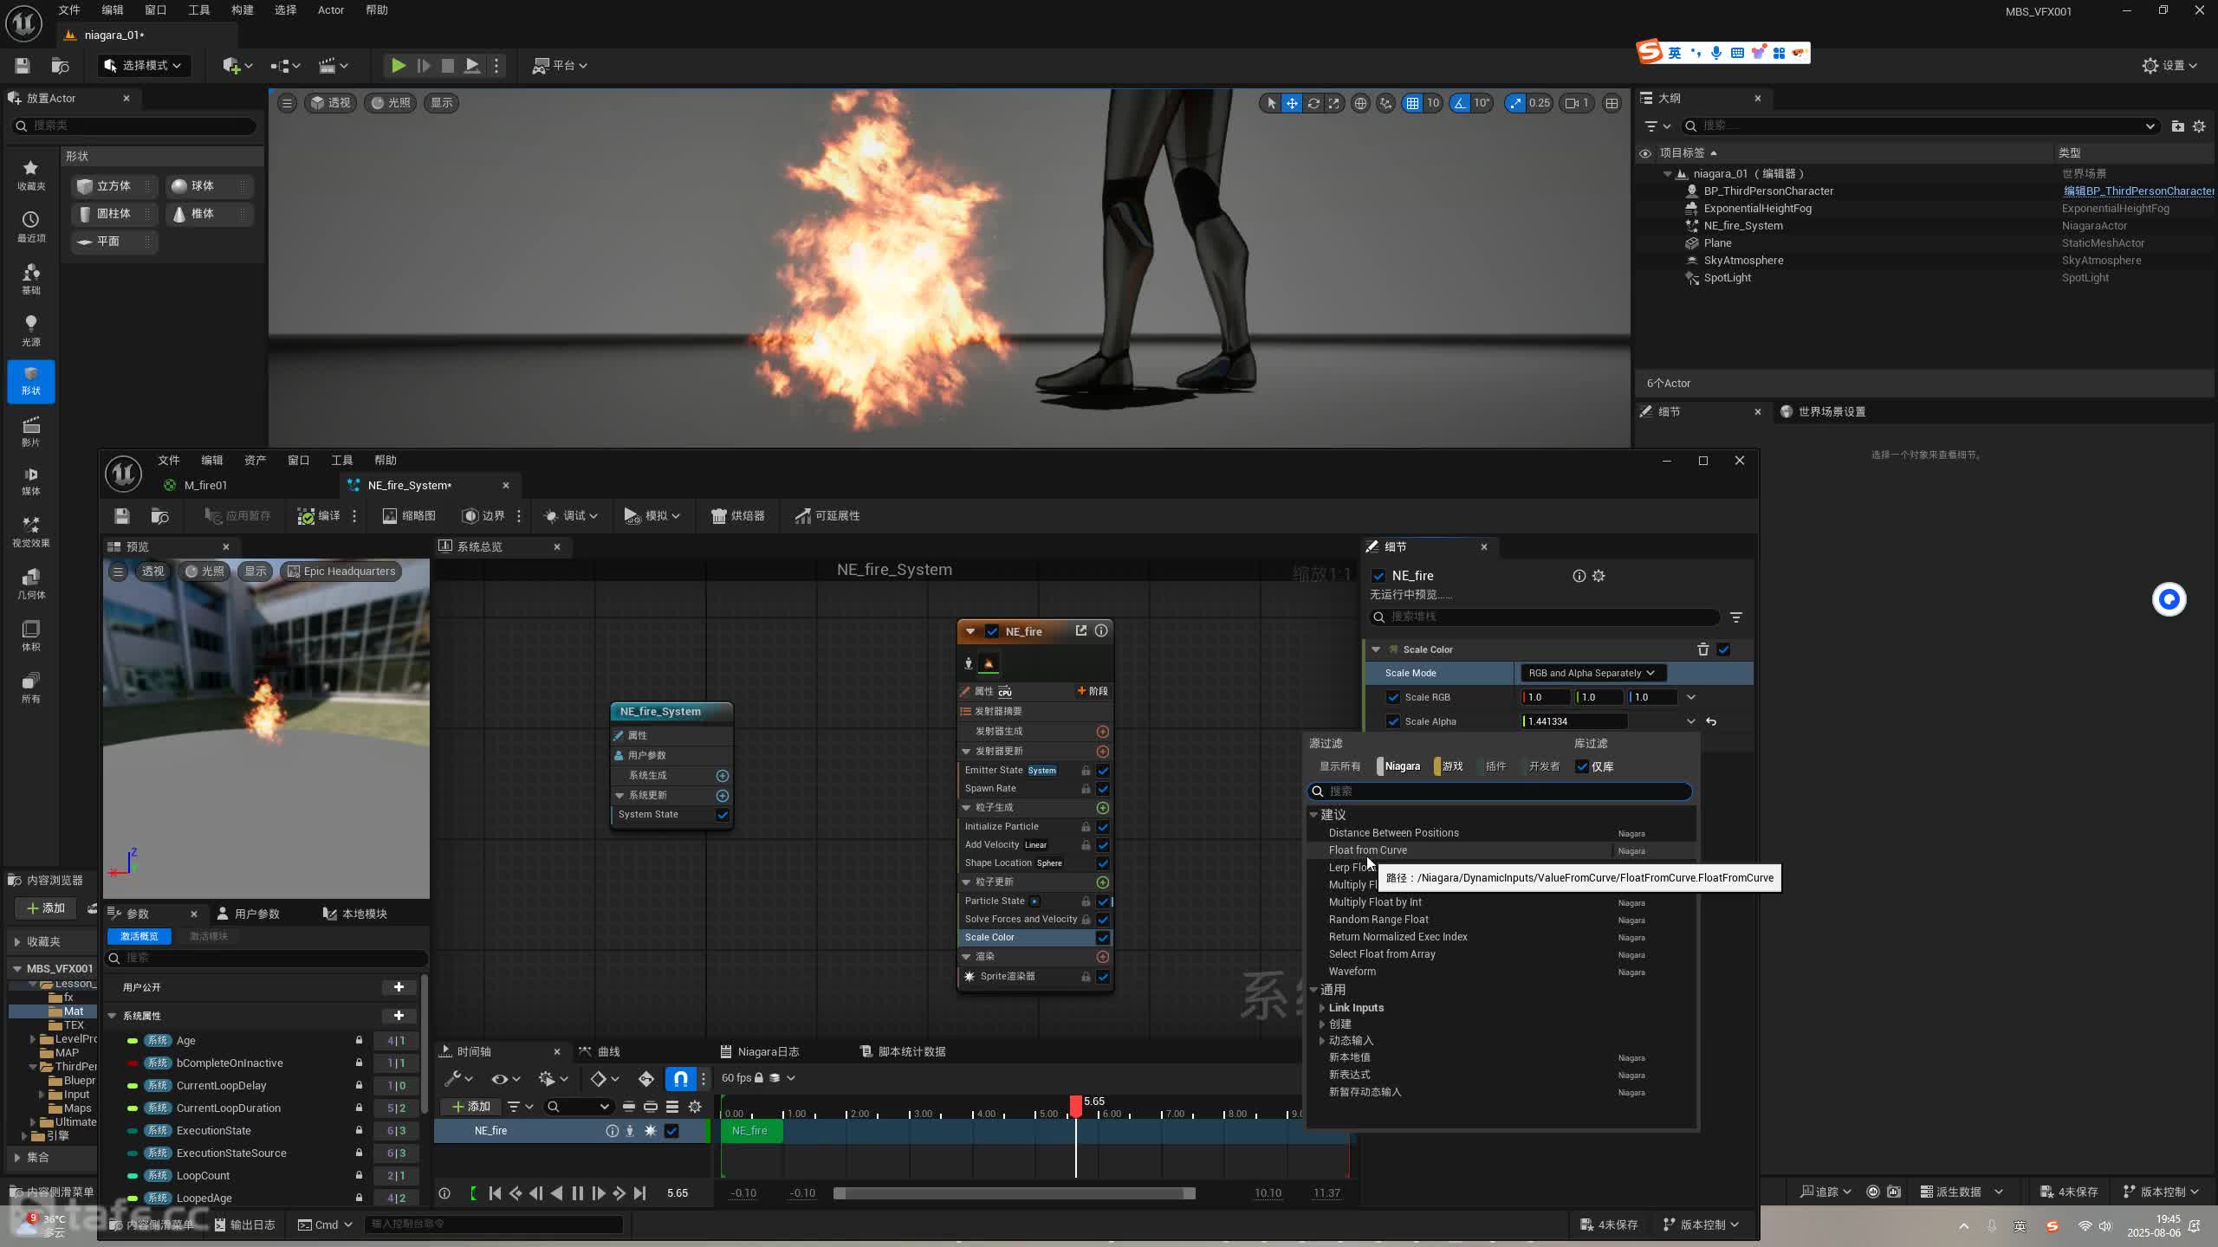Select NE_fire_System in the outliner
Image resolution: width=2218 pixels, height=1247 pixels.
[x=1743, y=226]
